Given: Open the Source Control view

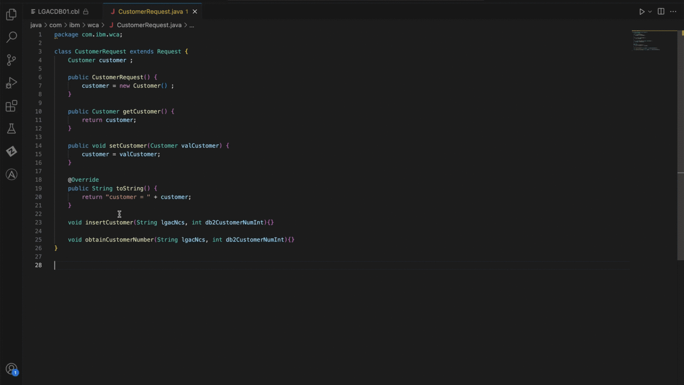Looking at the screenshot, I should 11,60.
